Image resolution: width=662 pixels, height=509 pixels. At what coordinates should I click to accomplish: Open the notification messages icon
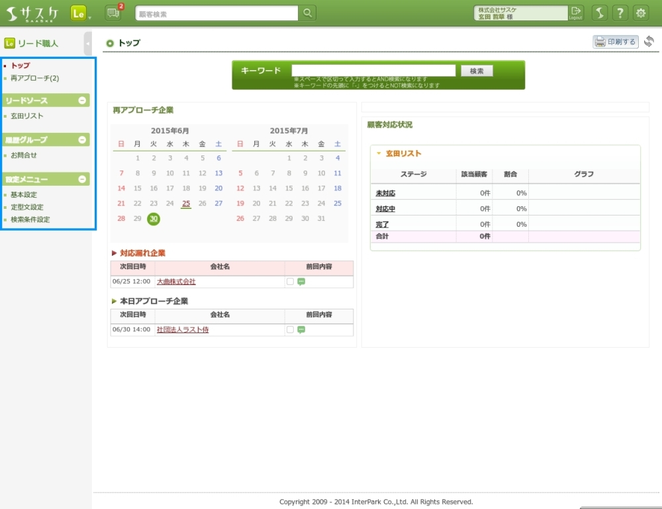click(113, 13)
